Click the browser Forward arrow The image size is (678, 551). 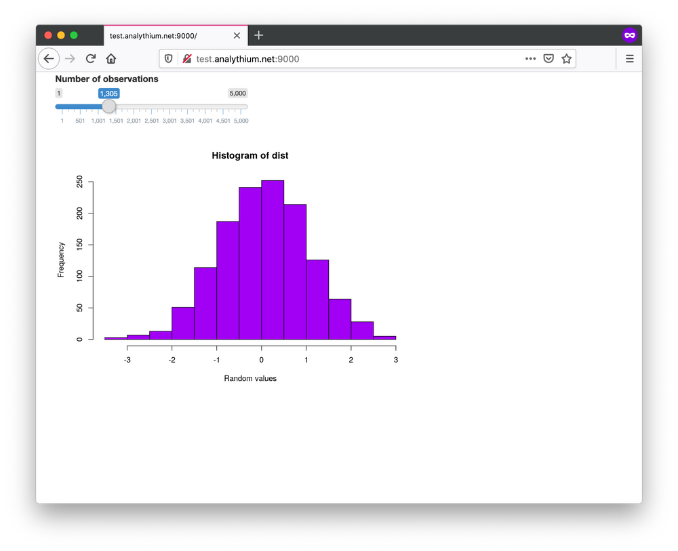click(x=70, y=58)
